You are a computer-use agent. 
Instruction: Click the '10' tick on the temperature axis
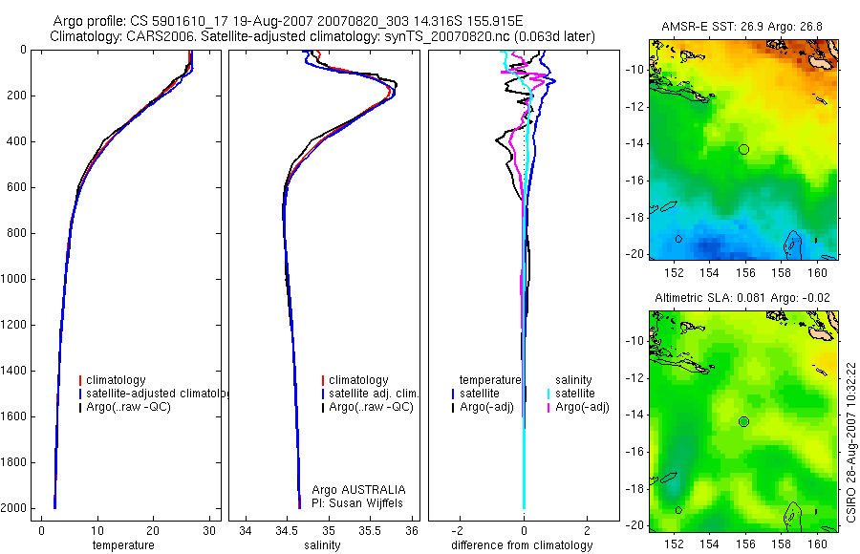coord(97,531)
